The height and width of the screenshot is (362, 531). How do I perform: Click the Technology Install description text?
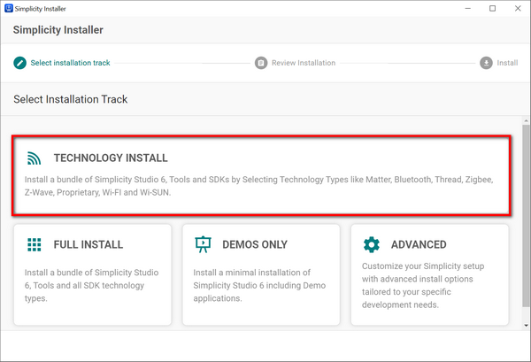tap(258, 186)
